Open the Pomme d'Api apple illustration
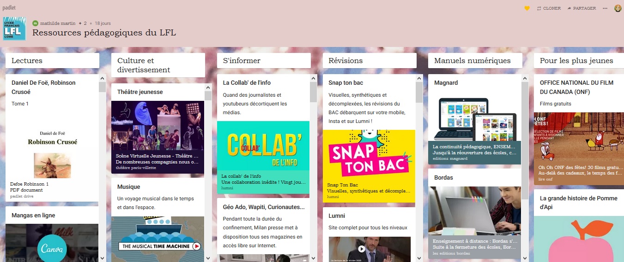The height and width of the screenshot is (262, 624). click(579, 239)
